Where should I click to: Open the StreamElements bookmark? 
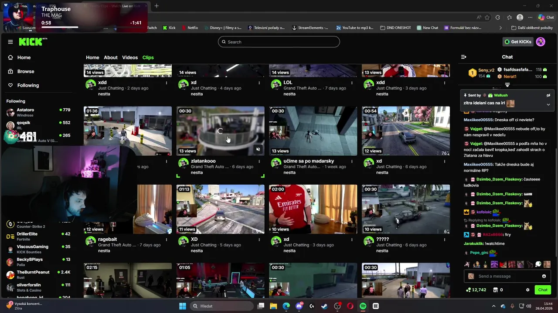(x=310, y=28)
